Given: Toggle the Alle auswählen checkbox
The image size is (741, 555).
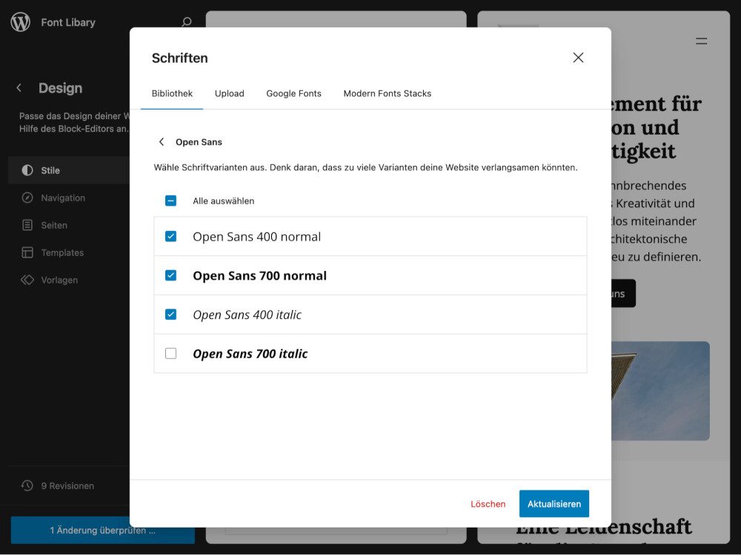Looking at the screenshot, I should [171, 201].
